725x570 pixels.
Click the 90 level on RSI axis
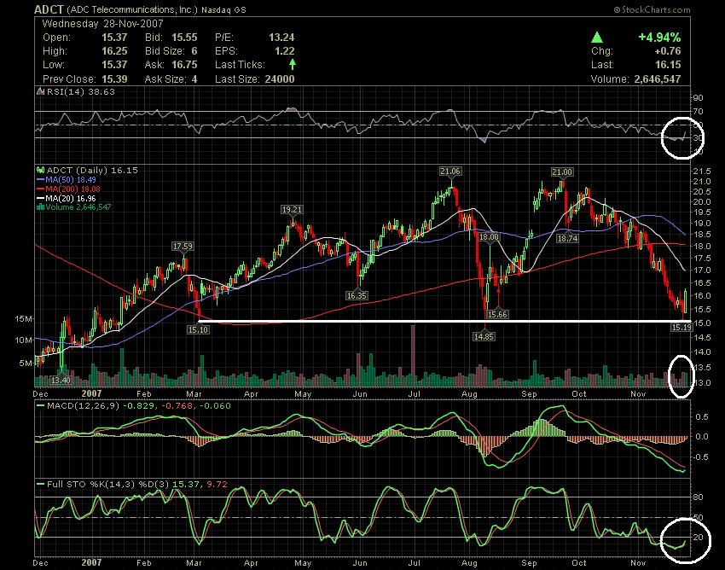[x=698, y=97]
